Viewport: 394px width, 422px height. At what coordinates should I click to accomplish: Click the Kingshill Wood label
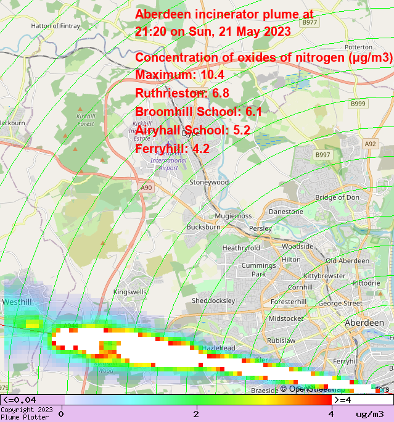pyautogui.click(x=105, y=367)
